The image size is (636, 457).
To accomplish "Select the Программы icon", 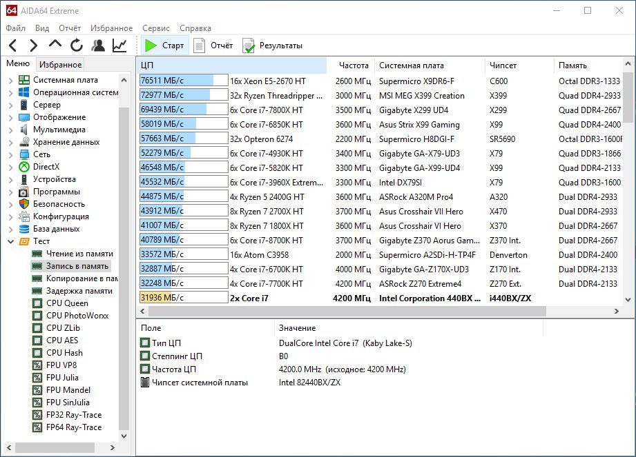I will click(x=24, y=192).
